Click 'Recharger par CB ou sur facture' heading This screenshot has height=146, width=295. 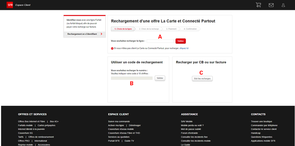click(201, 62)
